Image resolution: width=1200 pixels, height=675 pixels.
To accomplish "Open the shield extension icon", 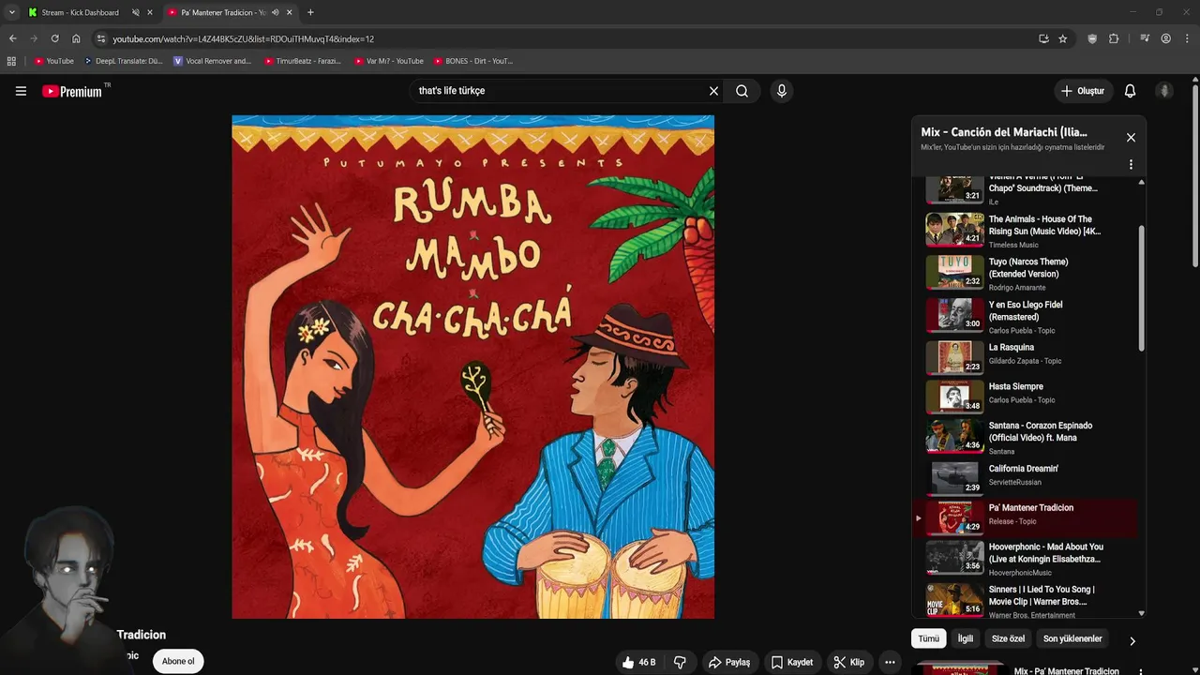I will [1092, 38].
